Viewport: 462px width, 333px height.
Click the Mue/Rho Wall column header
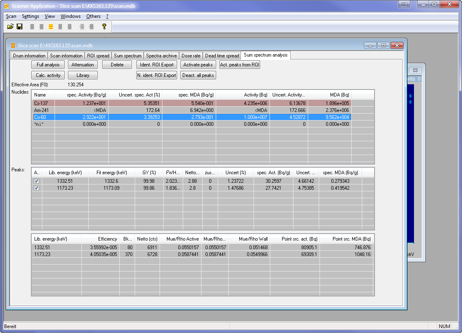(x=249, y=239)
